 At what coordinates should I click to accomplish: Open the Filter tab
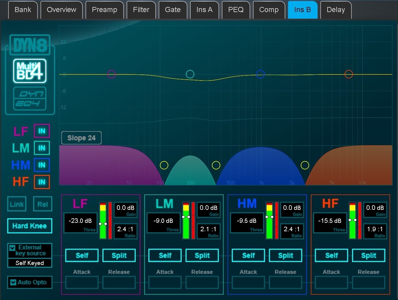(141, 10)
